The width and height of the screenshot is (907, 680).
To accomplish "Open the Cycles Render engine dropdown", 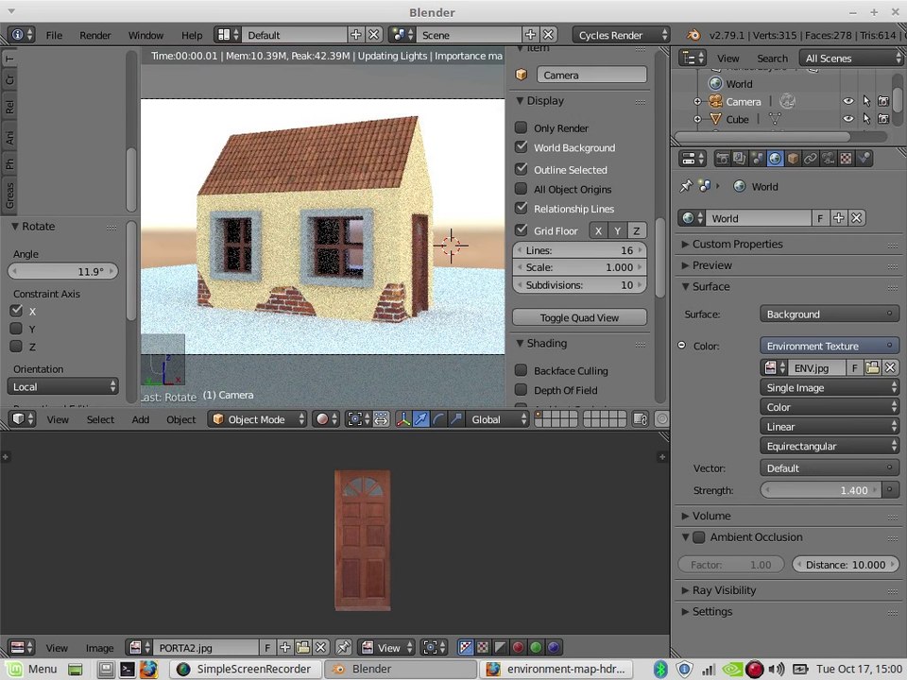I will [x=622, y=35].
